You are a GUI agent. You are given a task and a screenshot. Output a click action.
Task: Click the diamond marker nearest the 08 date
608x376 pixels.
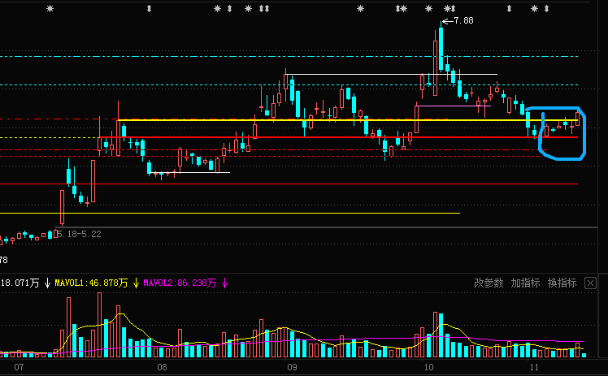[x=150, y=8]
